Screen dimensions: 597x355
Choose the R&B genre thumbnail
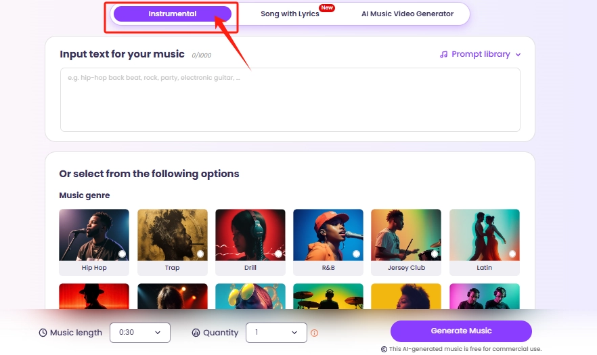point(328,235)
